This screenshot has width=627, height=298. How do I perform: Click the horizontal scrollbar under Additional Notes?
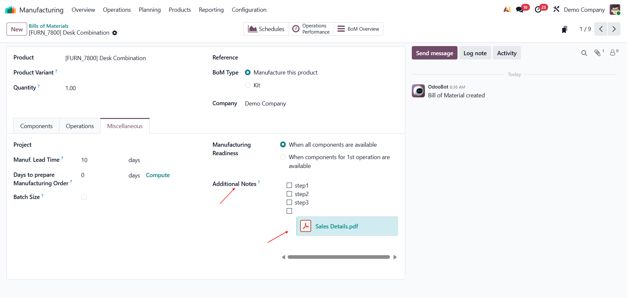(339, 257)
